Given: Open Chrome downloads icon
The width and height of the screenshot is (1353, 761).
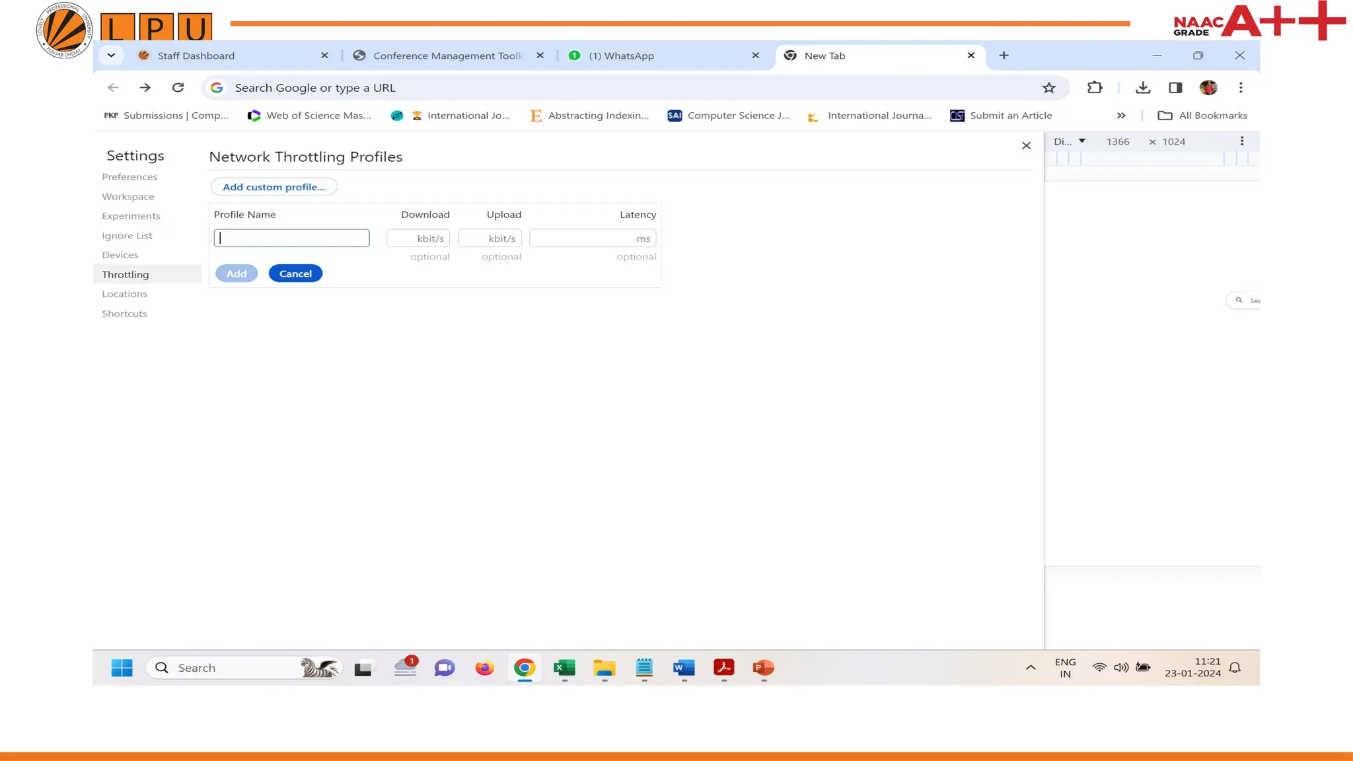Looking at the screenshot, I should (1143, 88).
